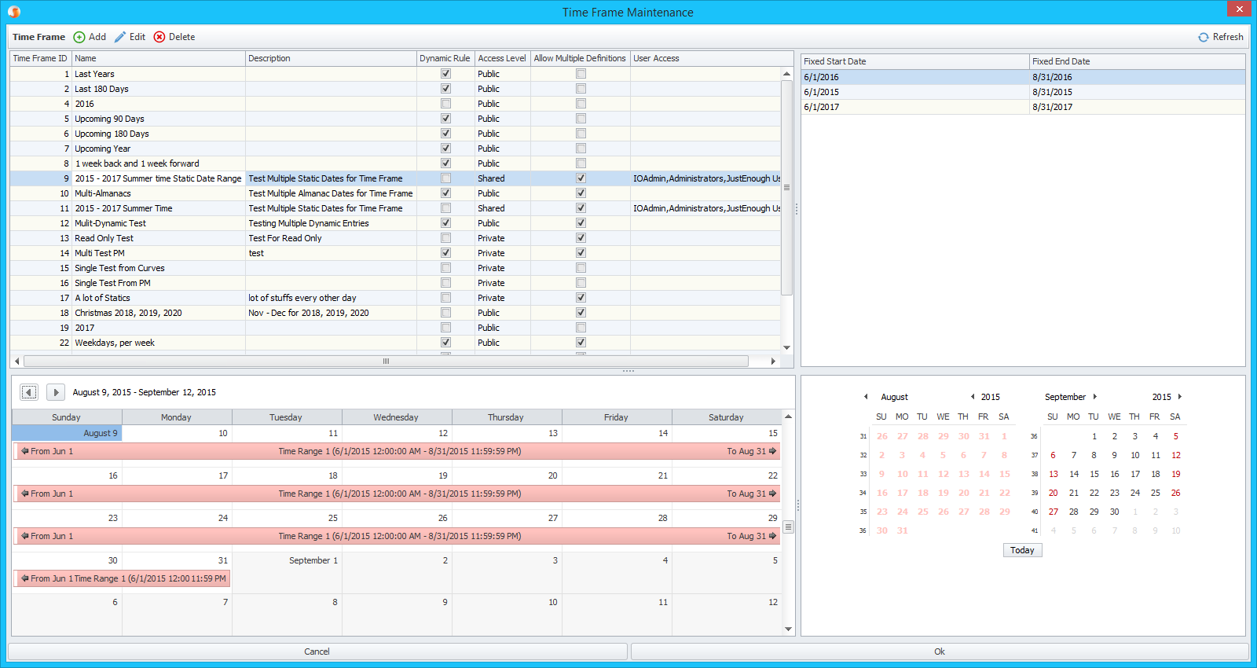Click previous month arrow beside August

[x=866, y=397]
